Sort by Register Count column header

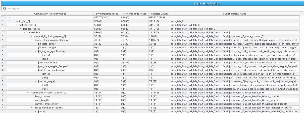tap(159, 14)
